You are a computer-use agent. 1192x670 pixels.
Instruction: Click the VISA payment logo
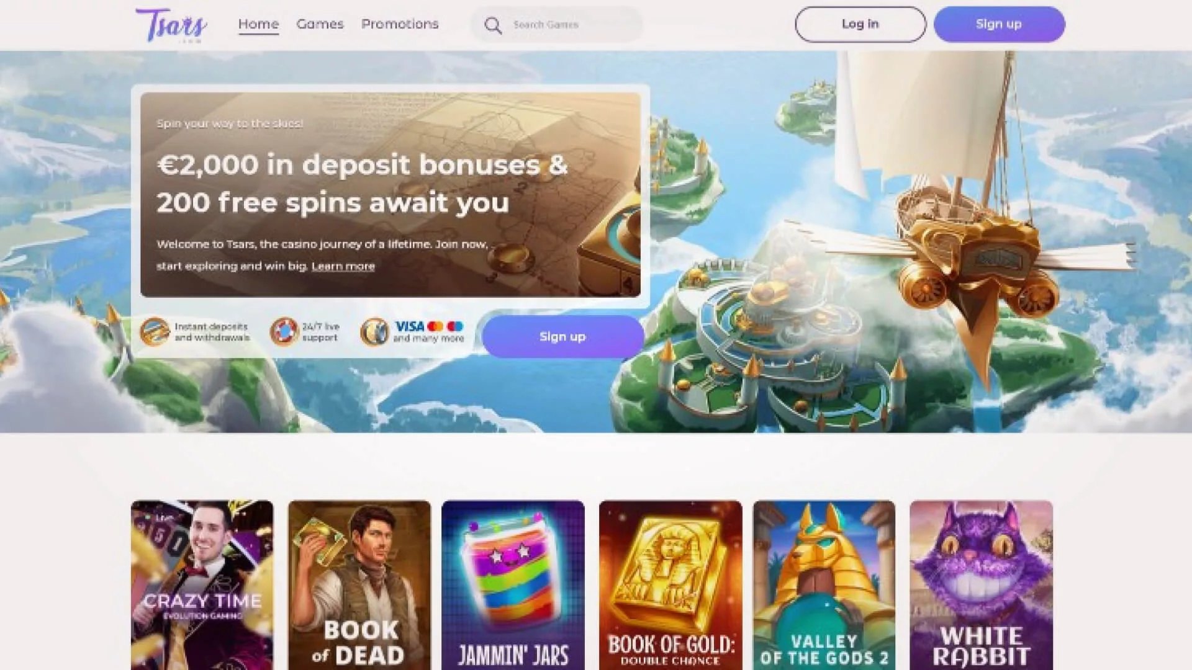[410, 326]
